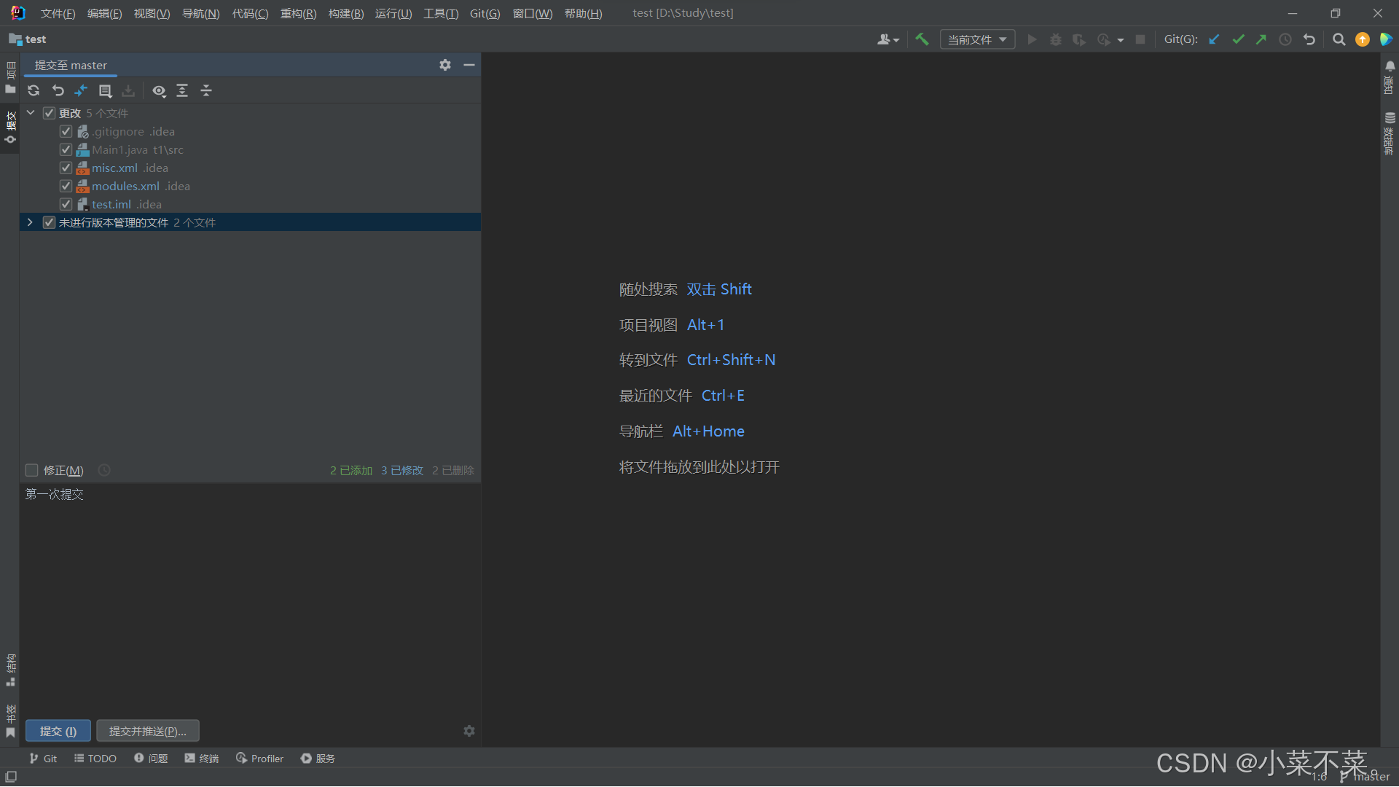Uncheck misc.xml in changes
1399x787 pixels.
66,168
